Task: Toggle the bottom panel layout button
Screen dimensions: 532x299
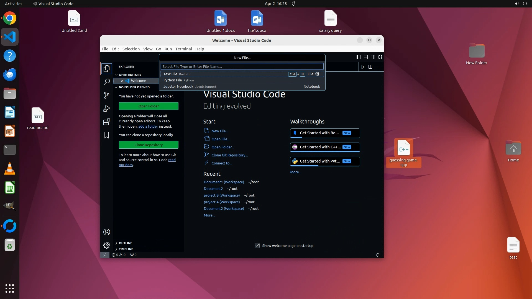Action: 366,57
